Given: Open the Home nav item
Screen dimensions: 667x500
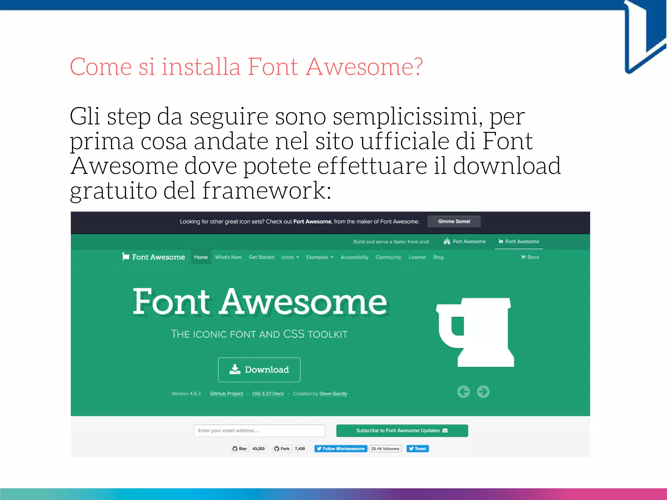Looking at the screenshot, I should [201, 257].
